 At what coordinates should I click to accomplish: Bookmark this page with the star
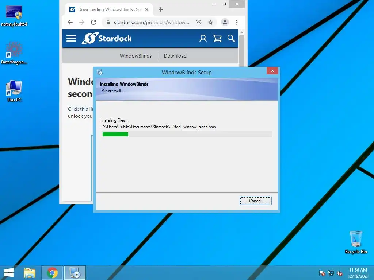pos(210,22)
